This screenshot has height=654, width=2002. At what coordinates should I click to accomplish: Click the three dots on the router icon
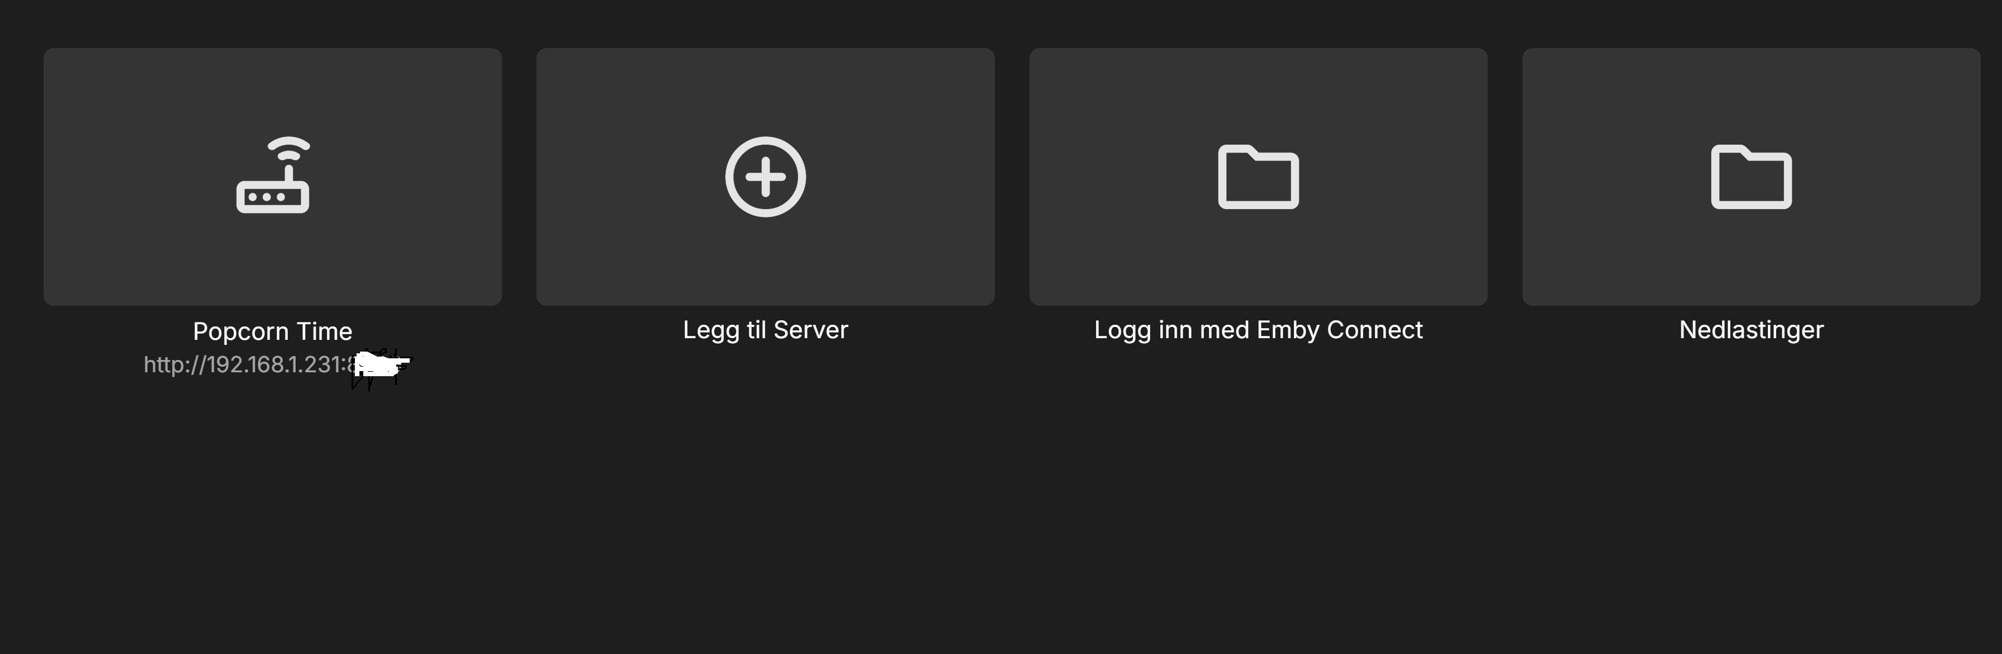[267, 197]
